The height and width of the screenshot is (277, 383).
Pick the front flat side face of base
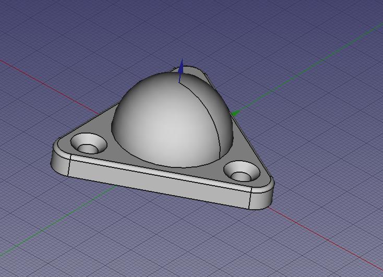[x=159, y=184]
